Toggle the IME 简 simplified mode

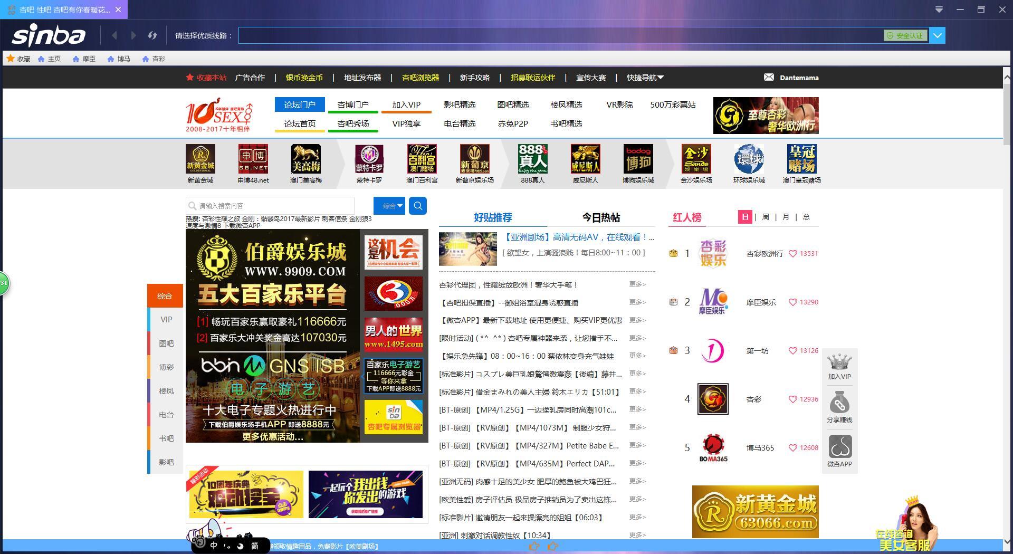coord(255,546)
